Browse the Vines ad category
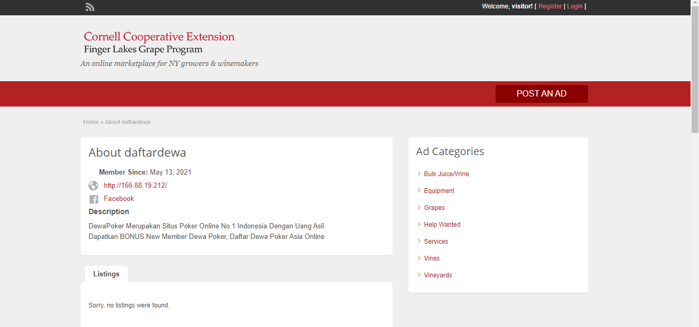Image resolution: width=699 pixels, height=327 pixels. pos(432,258)
